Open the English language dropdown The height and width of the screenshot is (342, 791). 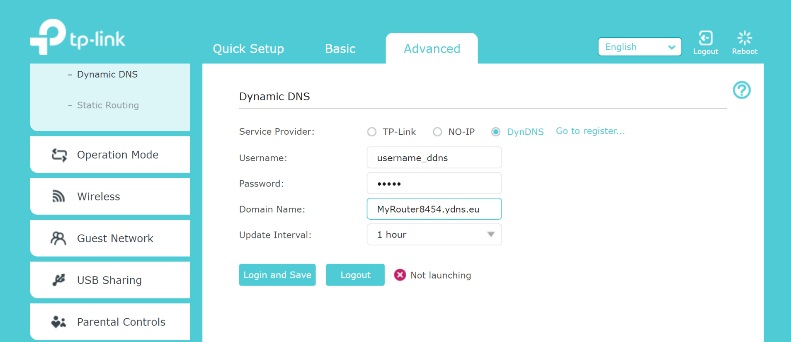[x=639, y=47]
